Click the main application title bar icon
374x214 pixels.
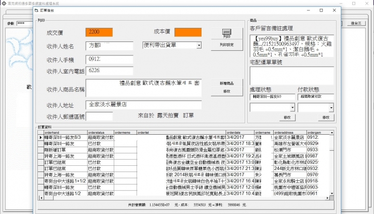4,3
